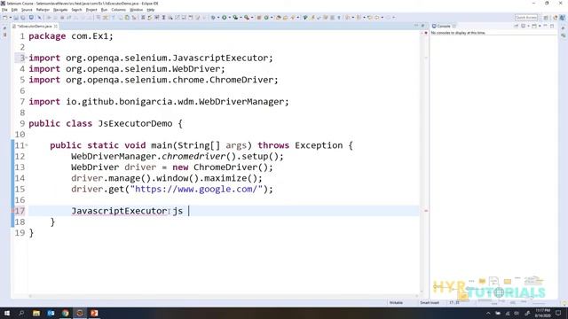Click the Eclipse icon in the taskbar
Viewport: 568px width, 319px height.
80,313
